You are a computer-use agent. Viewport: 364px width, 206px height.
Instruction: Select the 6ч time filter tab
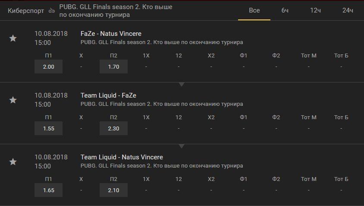(x=285, y=10)
